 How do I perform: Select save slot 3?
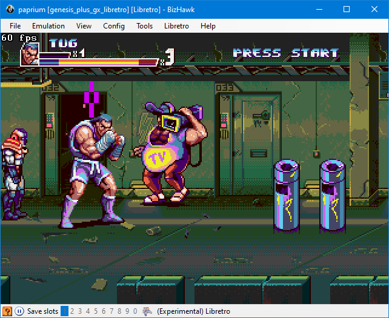(80, 311)
